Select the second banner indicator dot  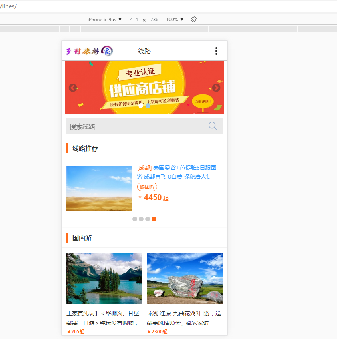148,106
